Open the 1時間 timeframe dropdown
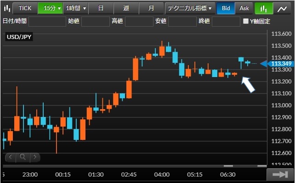 (76, 8)
